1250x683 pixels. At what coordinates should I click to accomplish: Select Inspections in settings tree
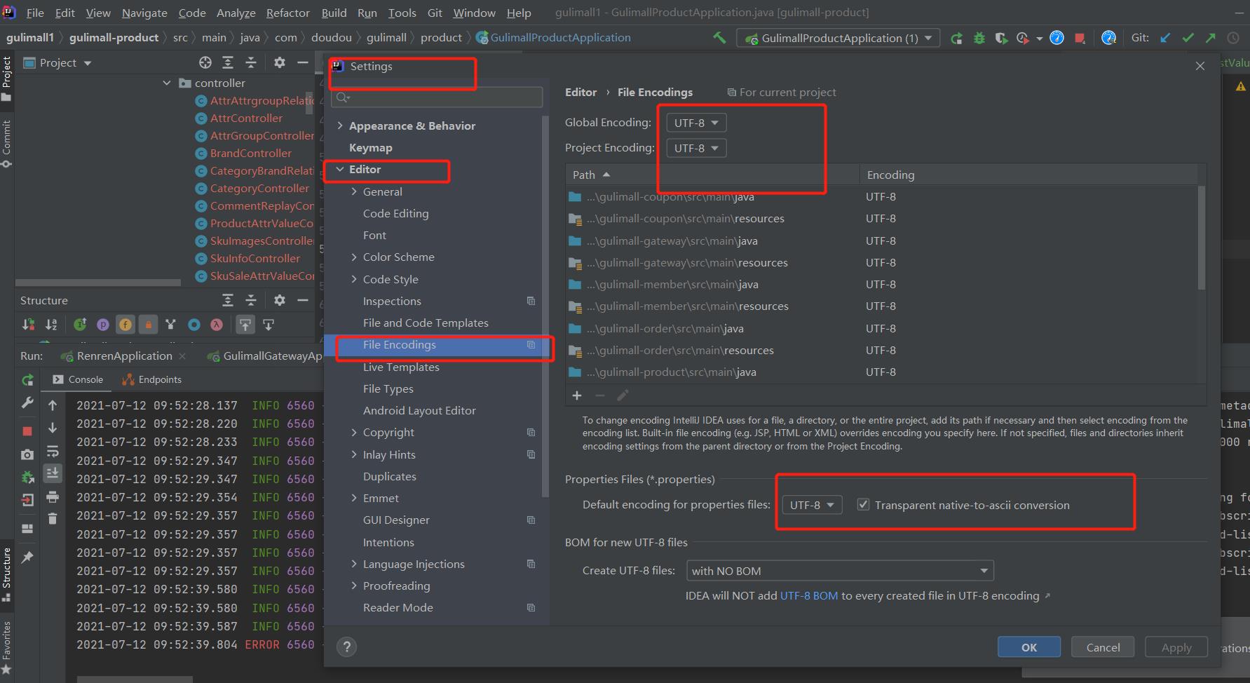click(392, 301)
